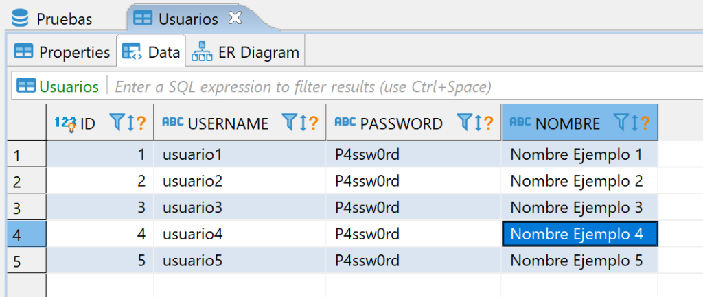The height and width of the screenshot is (297, 703).
Task: Select the P4ssw0rd cell in row 3
Action: tap(367, 208)
